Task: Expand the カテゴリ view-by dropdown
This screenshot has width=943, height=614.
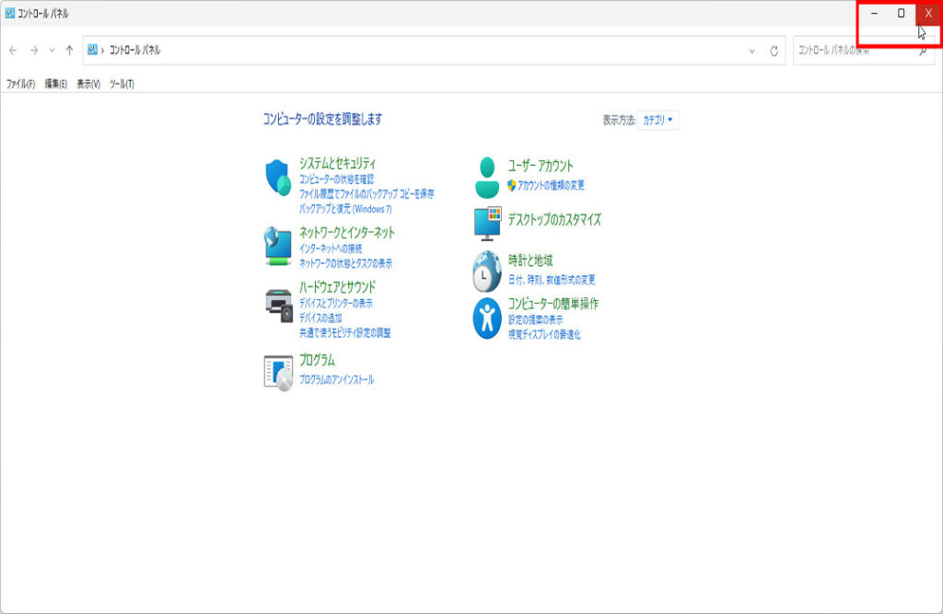Action: coord(658,120)
